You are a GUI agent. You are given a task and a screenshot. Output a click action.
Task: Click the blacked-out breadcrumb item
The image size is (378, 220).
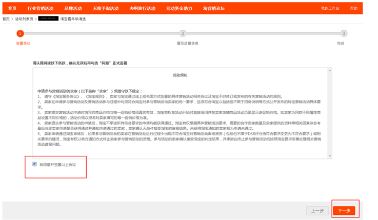point(48,18)
